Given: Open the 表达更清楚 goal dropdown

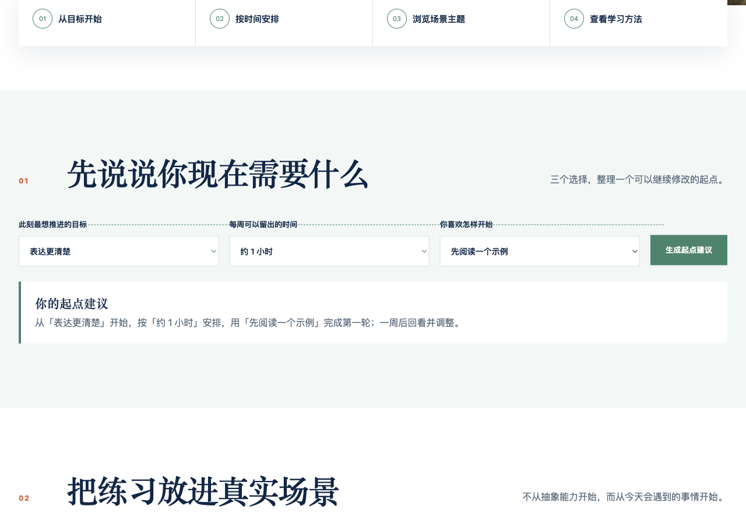Looking at the screenshot, I should click(119, 251).
